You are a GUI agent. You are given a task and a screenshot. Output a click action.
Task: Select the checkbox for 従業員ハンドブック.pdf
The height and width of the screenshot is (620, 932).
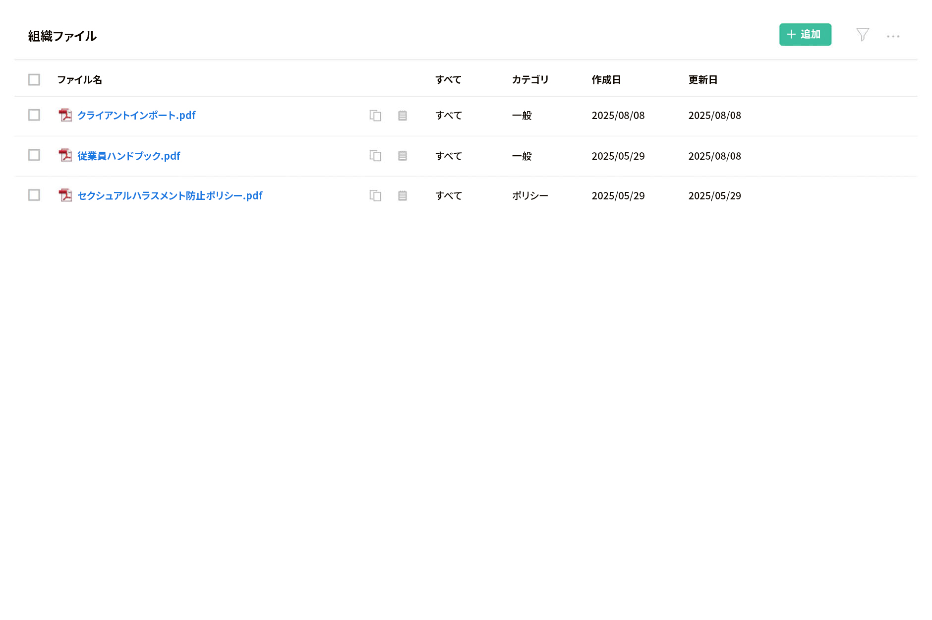(34, 155)
